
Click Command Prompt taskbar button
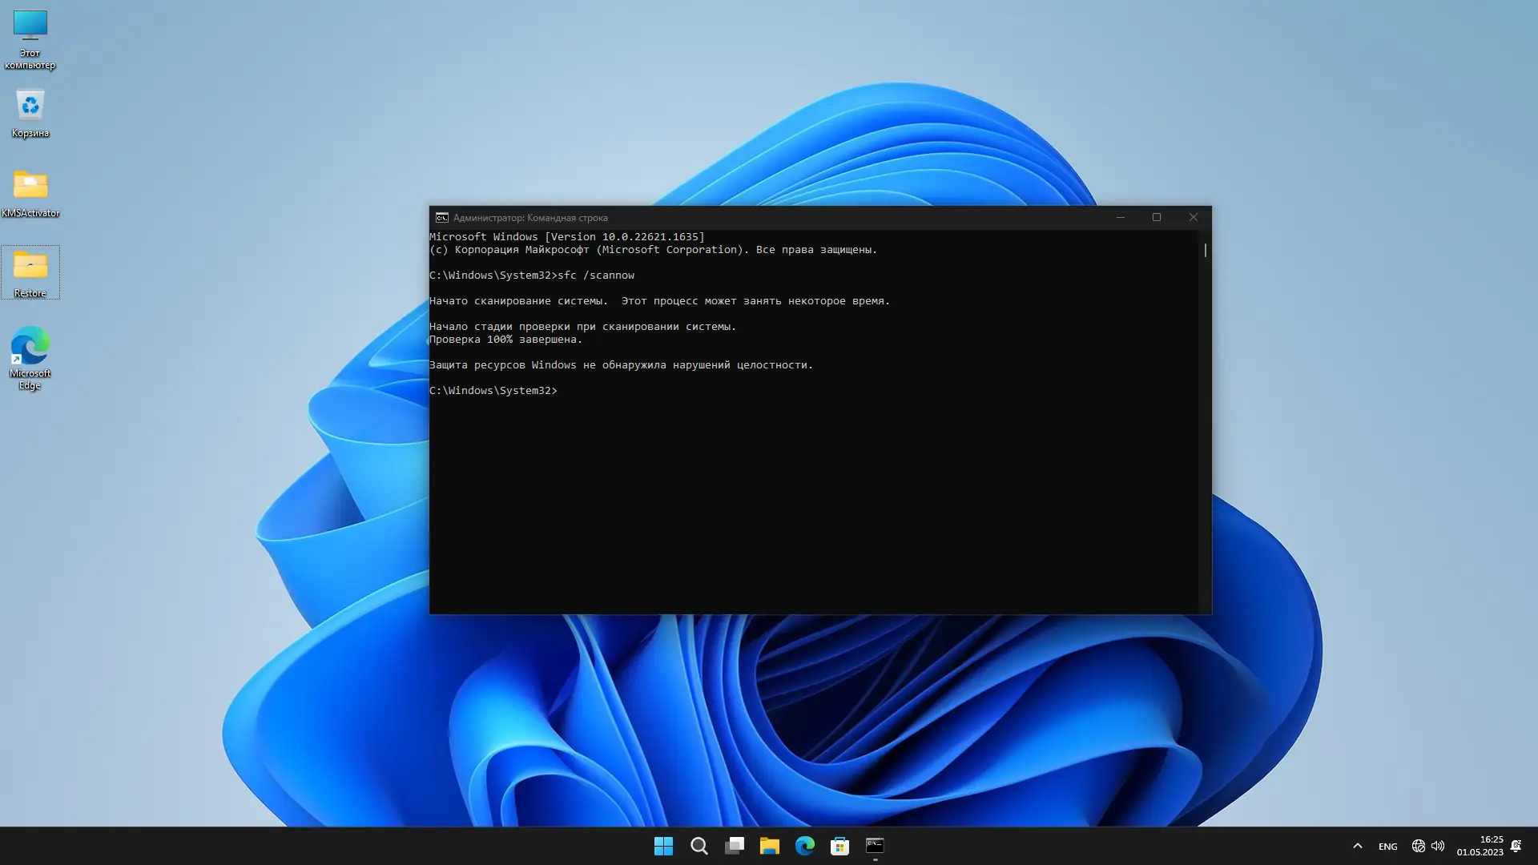coord(875,846)
